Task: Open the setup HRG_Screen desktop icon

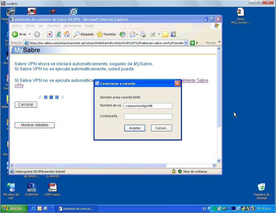Action: [240, 16]
